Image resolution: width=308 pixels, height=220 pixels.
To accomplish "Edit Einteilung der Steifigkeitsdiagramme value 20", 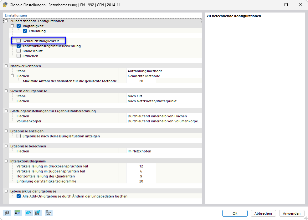I will pyautogui.click(x=141, y=181).
